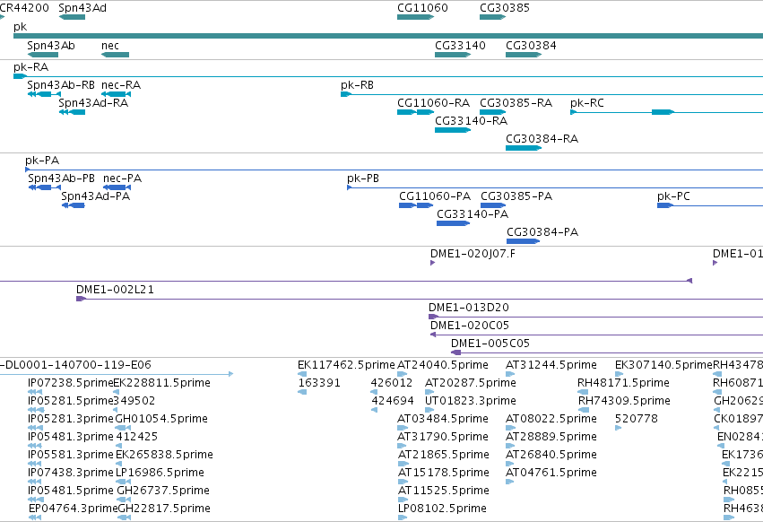Select the nec gene label
The height and width of the screenshot is (522, 763).
(x=110, y=45)
